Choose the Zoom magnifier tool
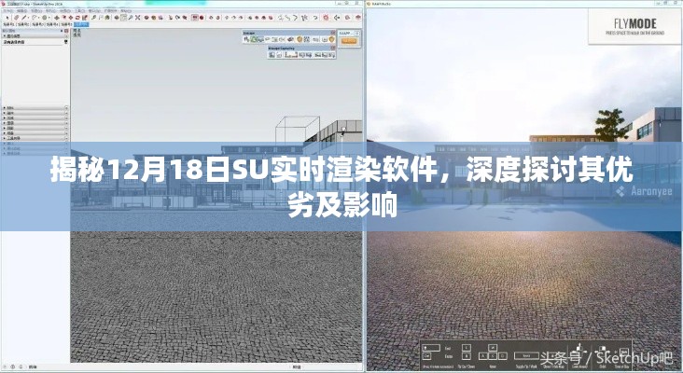Viewport: 683px width, 373px height. click(x=131, y=18)
